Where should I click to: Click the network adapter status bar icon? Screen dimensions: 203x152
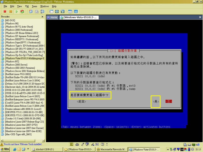coord(194,145)
